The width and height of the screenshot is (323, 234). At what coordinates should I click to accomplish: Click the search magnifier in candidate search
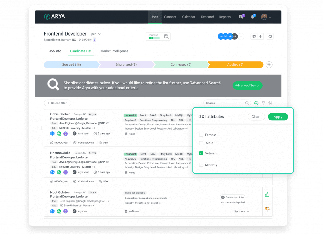[x=247, y=103]
